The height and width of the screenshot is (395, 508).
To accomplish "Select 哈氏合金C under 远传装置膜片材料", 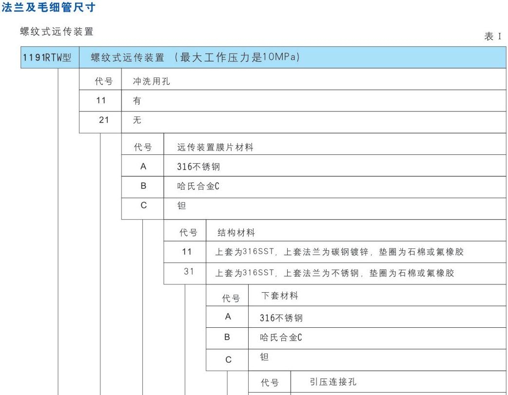I will [198, 187].
